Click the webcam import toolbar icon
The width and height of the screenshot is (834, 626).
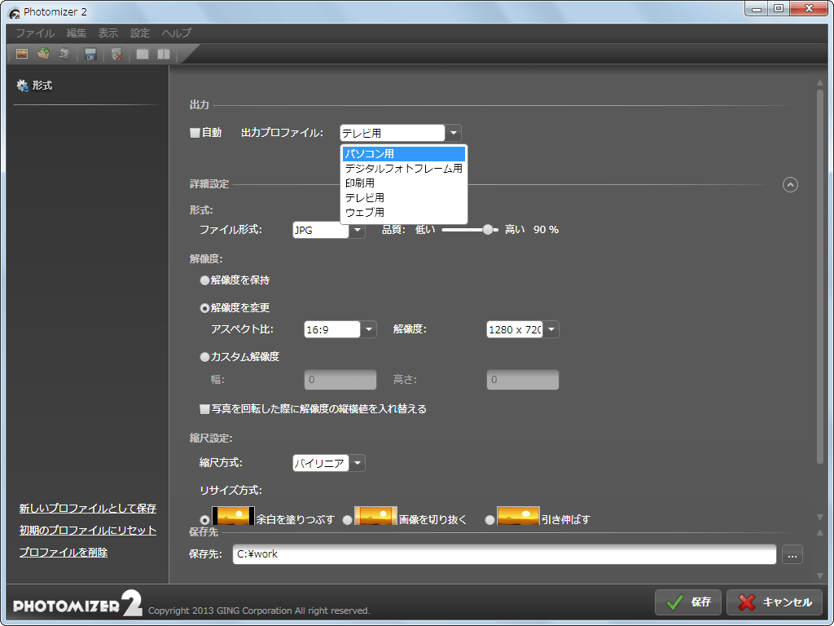point(64,54)
